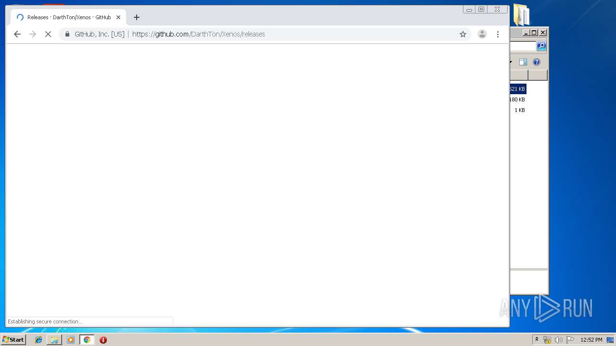Open the volume speaker tray icon
616x346 pixels.
[558, 340]
